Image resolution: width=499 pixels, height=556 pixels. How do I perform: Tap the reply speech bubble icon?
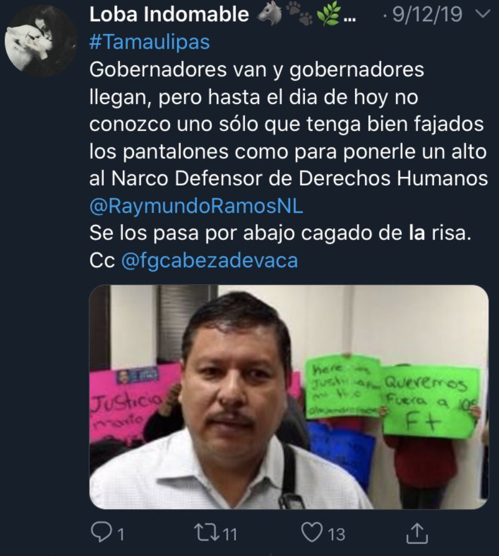point(102,532)
